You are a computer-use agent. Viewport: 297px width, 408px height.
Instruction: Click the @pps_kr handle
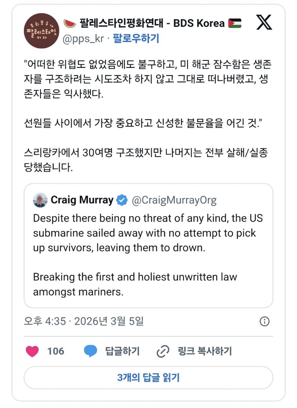coord(83,38)
